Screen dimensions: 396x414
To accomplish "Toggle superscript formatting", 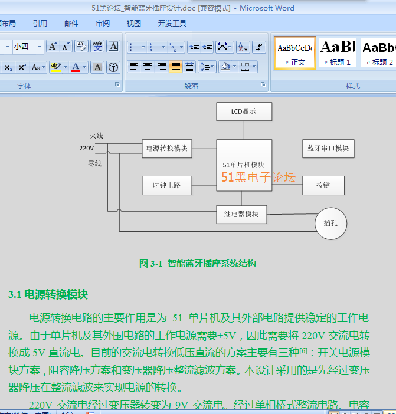I will pos(22,67).
